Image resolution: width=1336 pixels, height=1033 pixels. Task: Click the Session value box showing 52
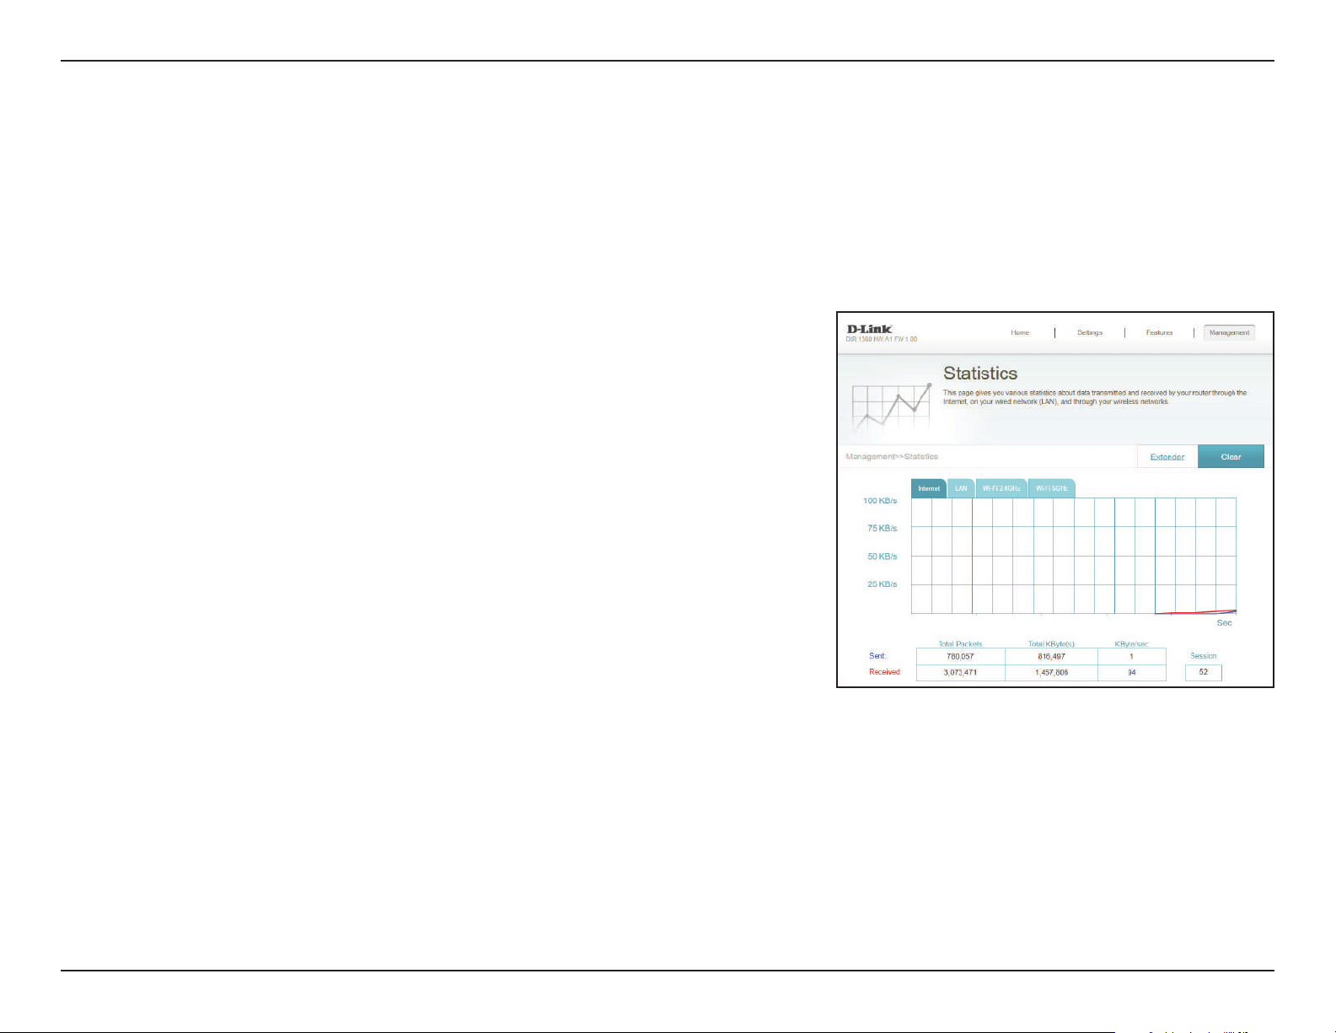coord(1204,672)
